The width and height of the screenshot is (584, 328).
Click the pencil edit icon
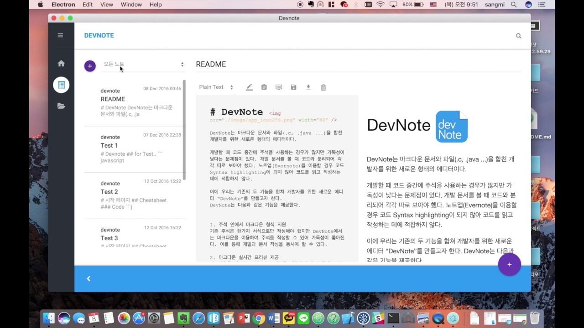pyautogui.click(x=249, y=87)
